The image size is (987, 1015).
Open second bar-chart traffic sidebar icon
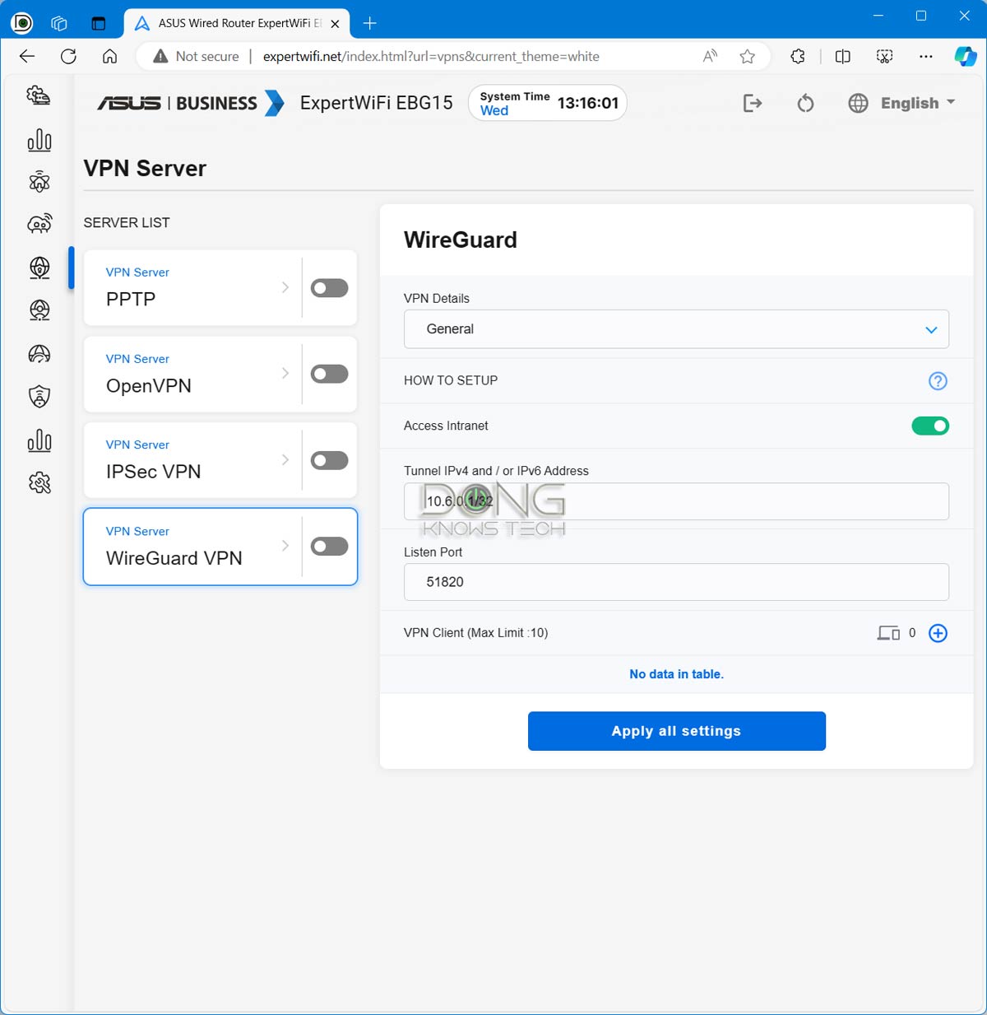pos(39,440)
